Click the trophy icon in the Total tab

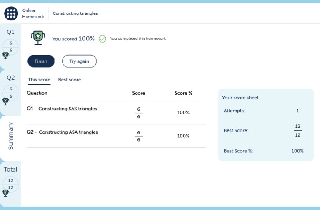coord(5,192)
